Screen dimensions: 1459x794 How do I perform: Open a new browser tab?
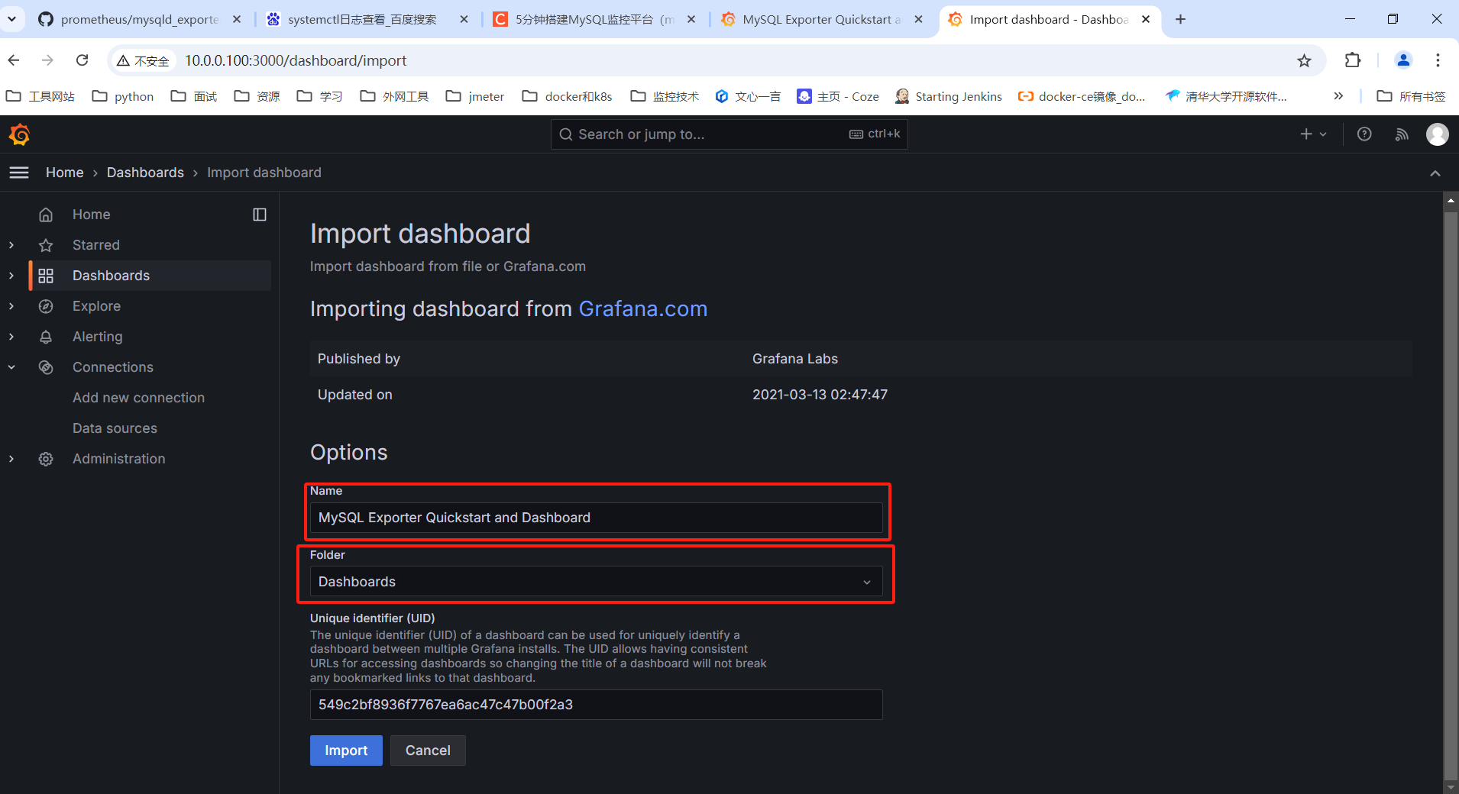click(x=1181, y=19)
